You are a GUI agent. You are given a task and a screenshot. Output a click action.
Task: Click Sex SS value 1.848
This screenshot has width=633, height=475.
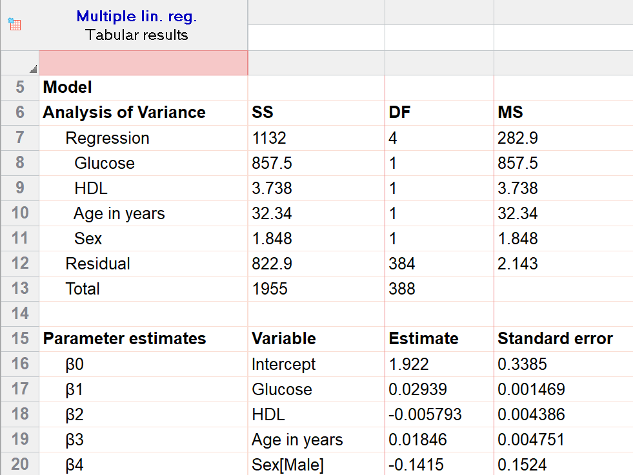click(272, 238)
